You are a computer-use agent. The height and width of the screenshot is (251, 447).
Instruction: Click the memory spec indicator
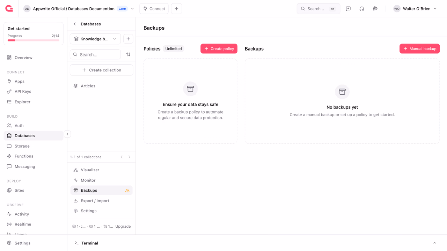click(x=95, y=226)
